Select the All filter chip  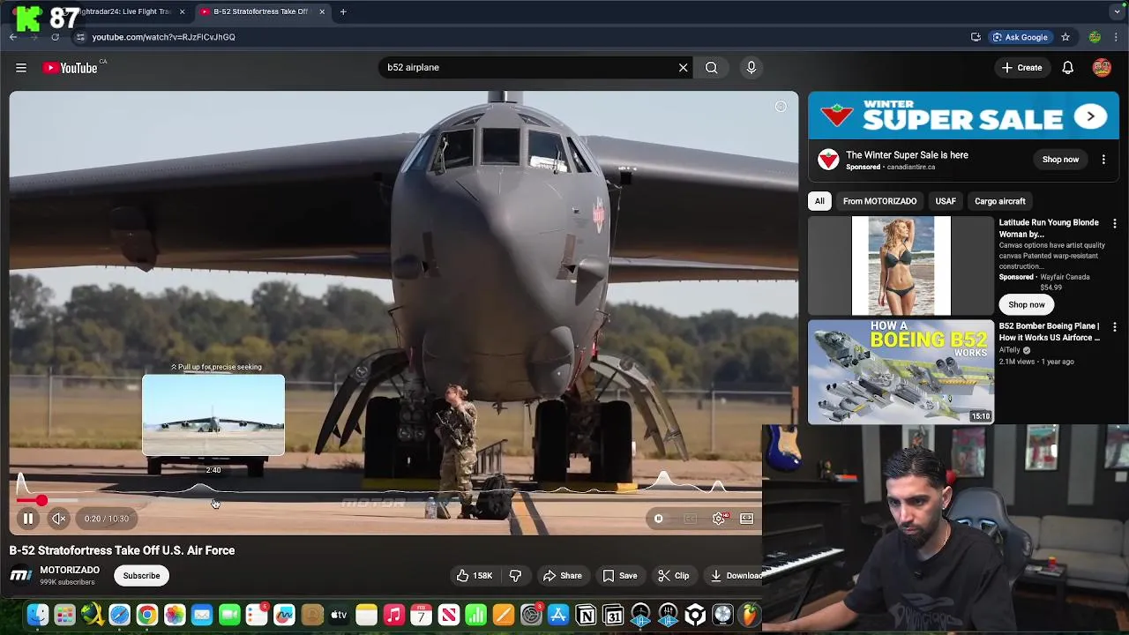click(x=819, y=201)
